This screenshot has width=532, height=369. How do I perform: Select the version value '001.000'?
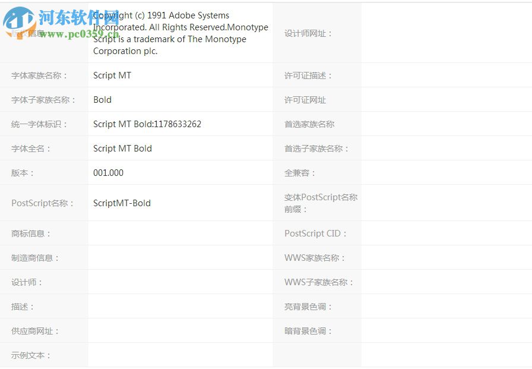(x=108, y=173)
